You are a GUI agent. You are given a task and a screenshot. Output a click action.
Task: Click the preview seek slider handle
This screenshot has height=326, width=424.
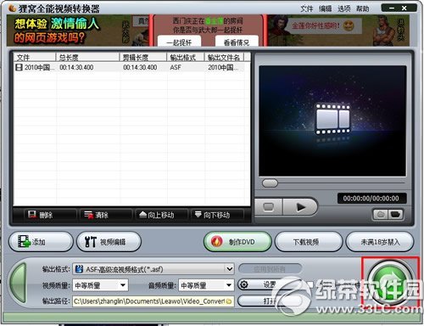[270, 183]
